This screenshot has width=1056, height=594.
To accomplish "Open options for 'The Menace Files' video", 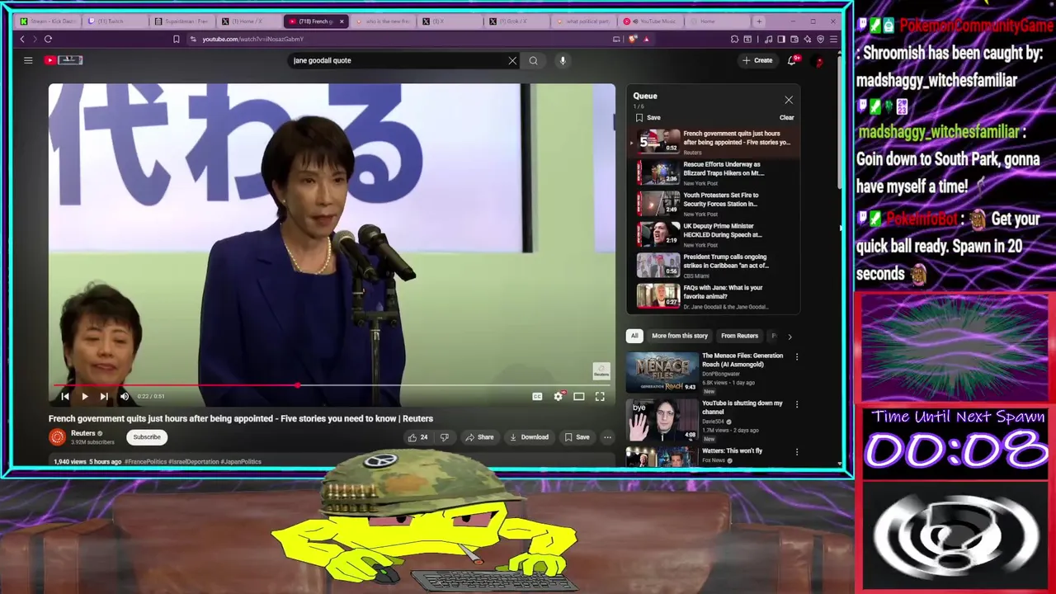I will coord(797,357).
